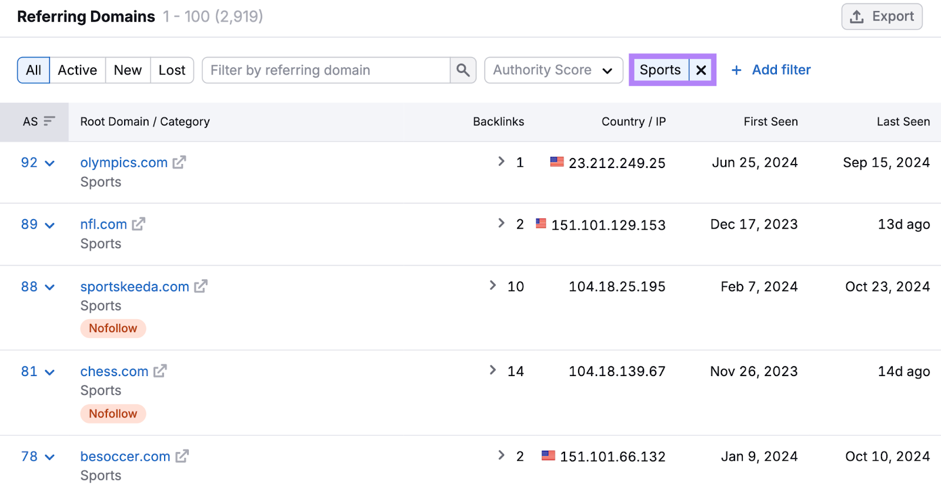The height and width of the screenshot is (496, 941).
Task: Open external link icon for nfl.com
Action: [139, 224]
